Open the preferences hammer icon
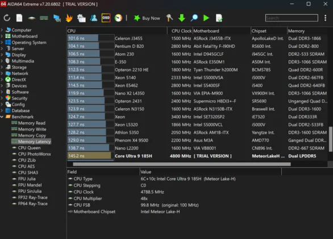333x239 pixels. [x=169, y=18]
